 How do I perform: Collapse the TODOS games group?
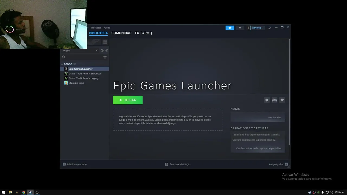click(x=62, y=64)
